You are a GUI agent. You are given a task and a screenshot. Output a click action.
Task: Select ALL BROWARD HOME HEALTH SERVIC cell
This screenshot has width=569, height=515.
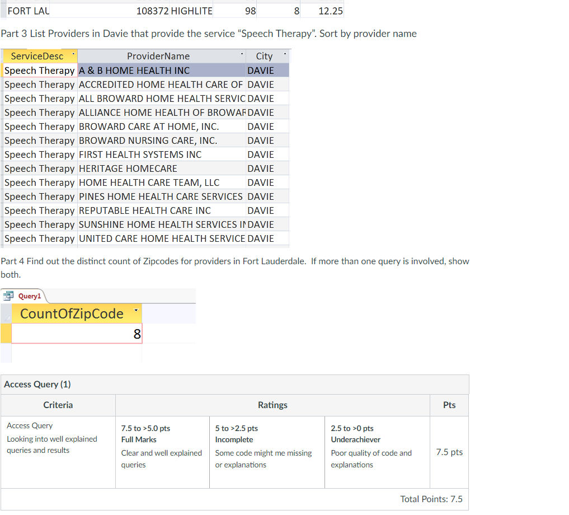(x=162, y=99)
